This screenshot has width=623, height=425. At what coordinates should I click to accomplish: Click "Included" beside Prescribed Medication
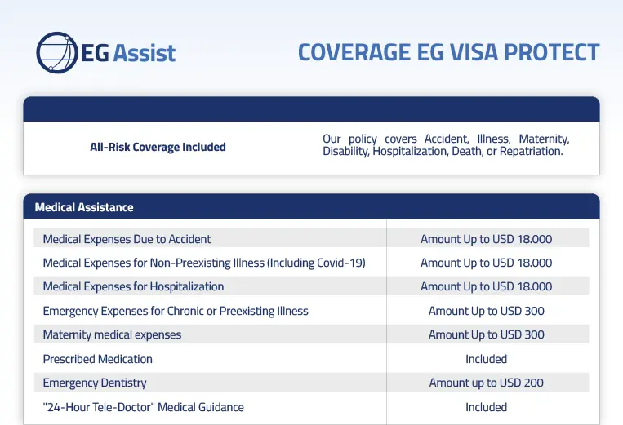486,359
